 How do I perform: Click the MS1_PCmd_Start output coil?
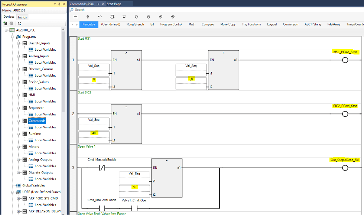coord(345,60)
